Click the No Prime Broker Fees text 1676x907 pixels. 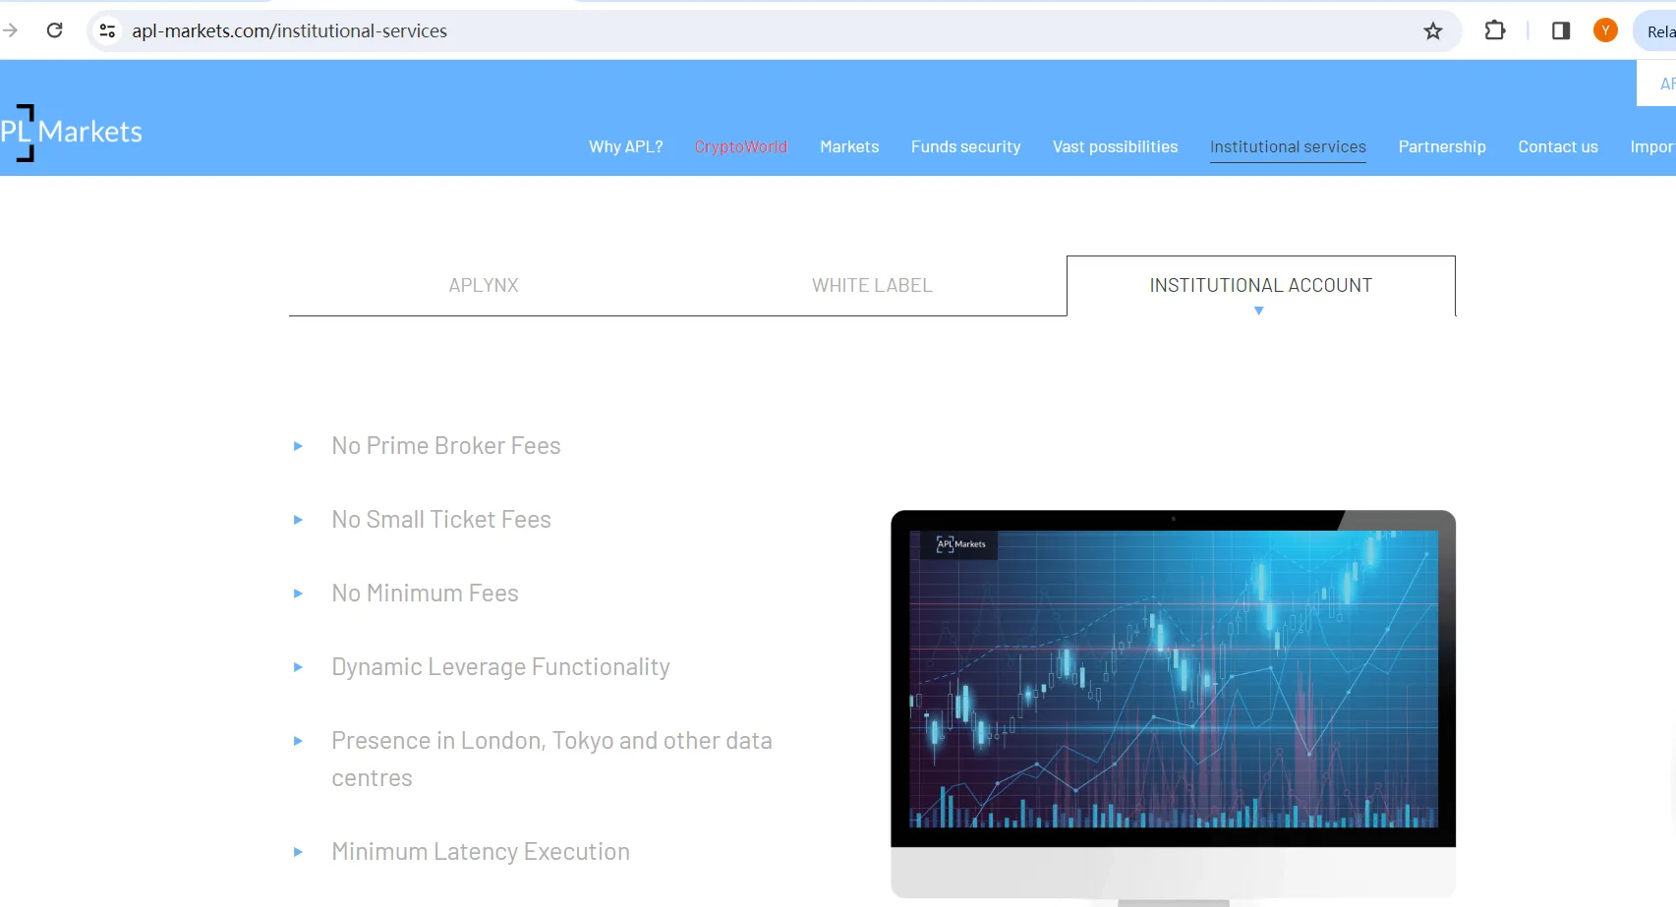click(x=446, y=446)
